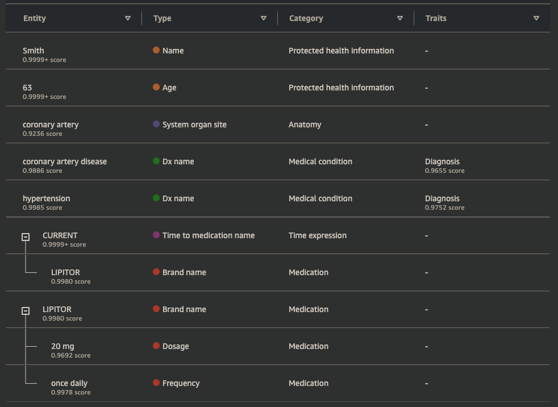Click the Diagnosis trait for hypertension
The image size is (558, 407).
(442, 198)
